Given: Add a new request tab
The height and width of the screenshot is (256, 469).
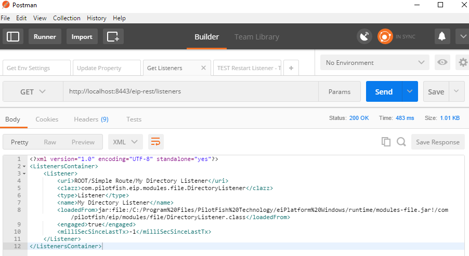Looking at the screenshot, I should [291, 68].
